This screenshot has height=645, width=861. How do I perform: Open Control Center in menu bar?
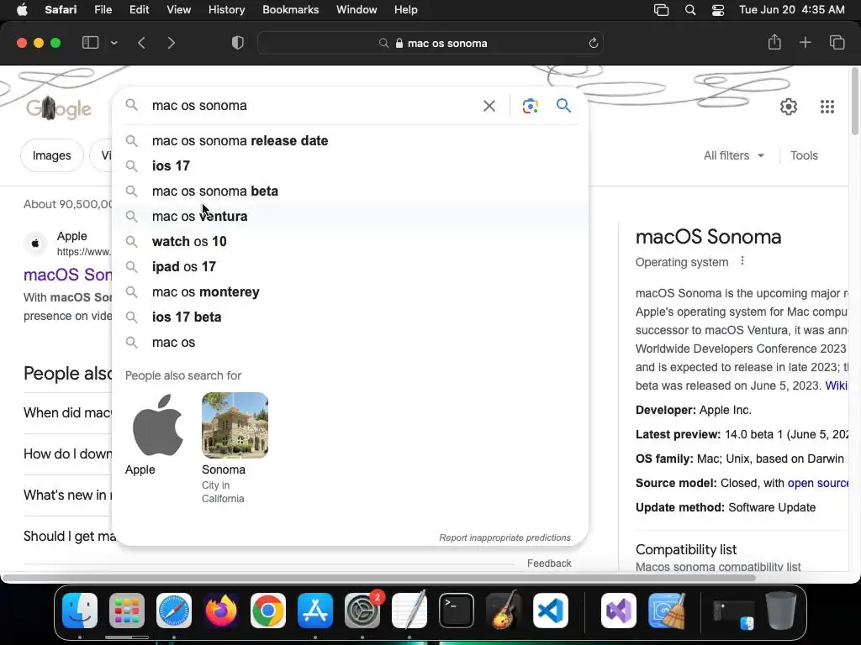(718, 10)
